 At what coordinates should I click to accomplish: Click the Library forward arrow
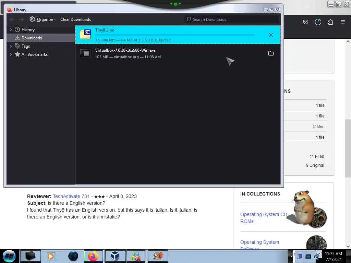point(21,20)
